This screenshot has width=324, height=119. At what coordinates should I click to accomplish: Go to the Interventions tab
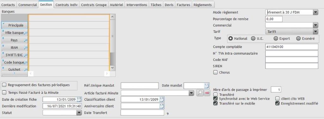tap(137, 5)
